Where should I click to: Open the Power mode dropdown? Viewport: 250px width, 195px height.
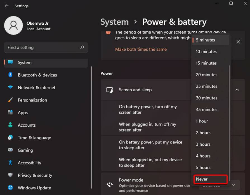(x=233, y=185)
